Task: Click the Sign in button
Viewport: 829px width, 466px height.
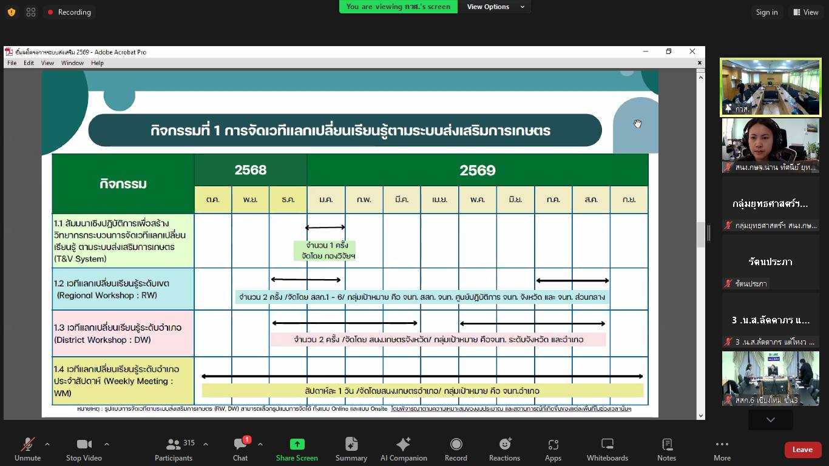Action: coord(766,12)
